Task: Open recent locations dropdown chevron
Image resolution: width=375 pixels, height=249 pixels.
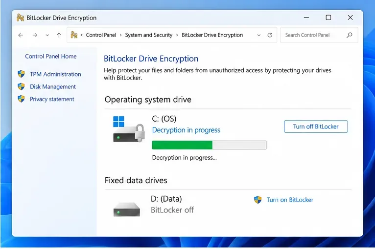Action: tap(47, 35)
